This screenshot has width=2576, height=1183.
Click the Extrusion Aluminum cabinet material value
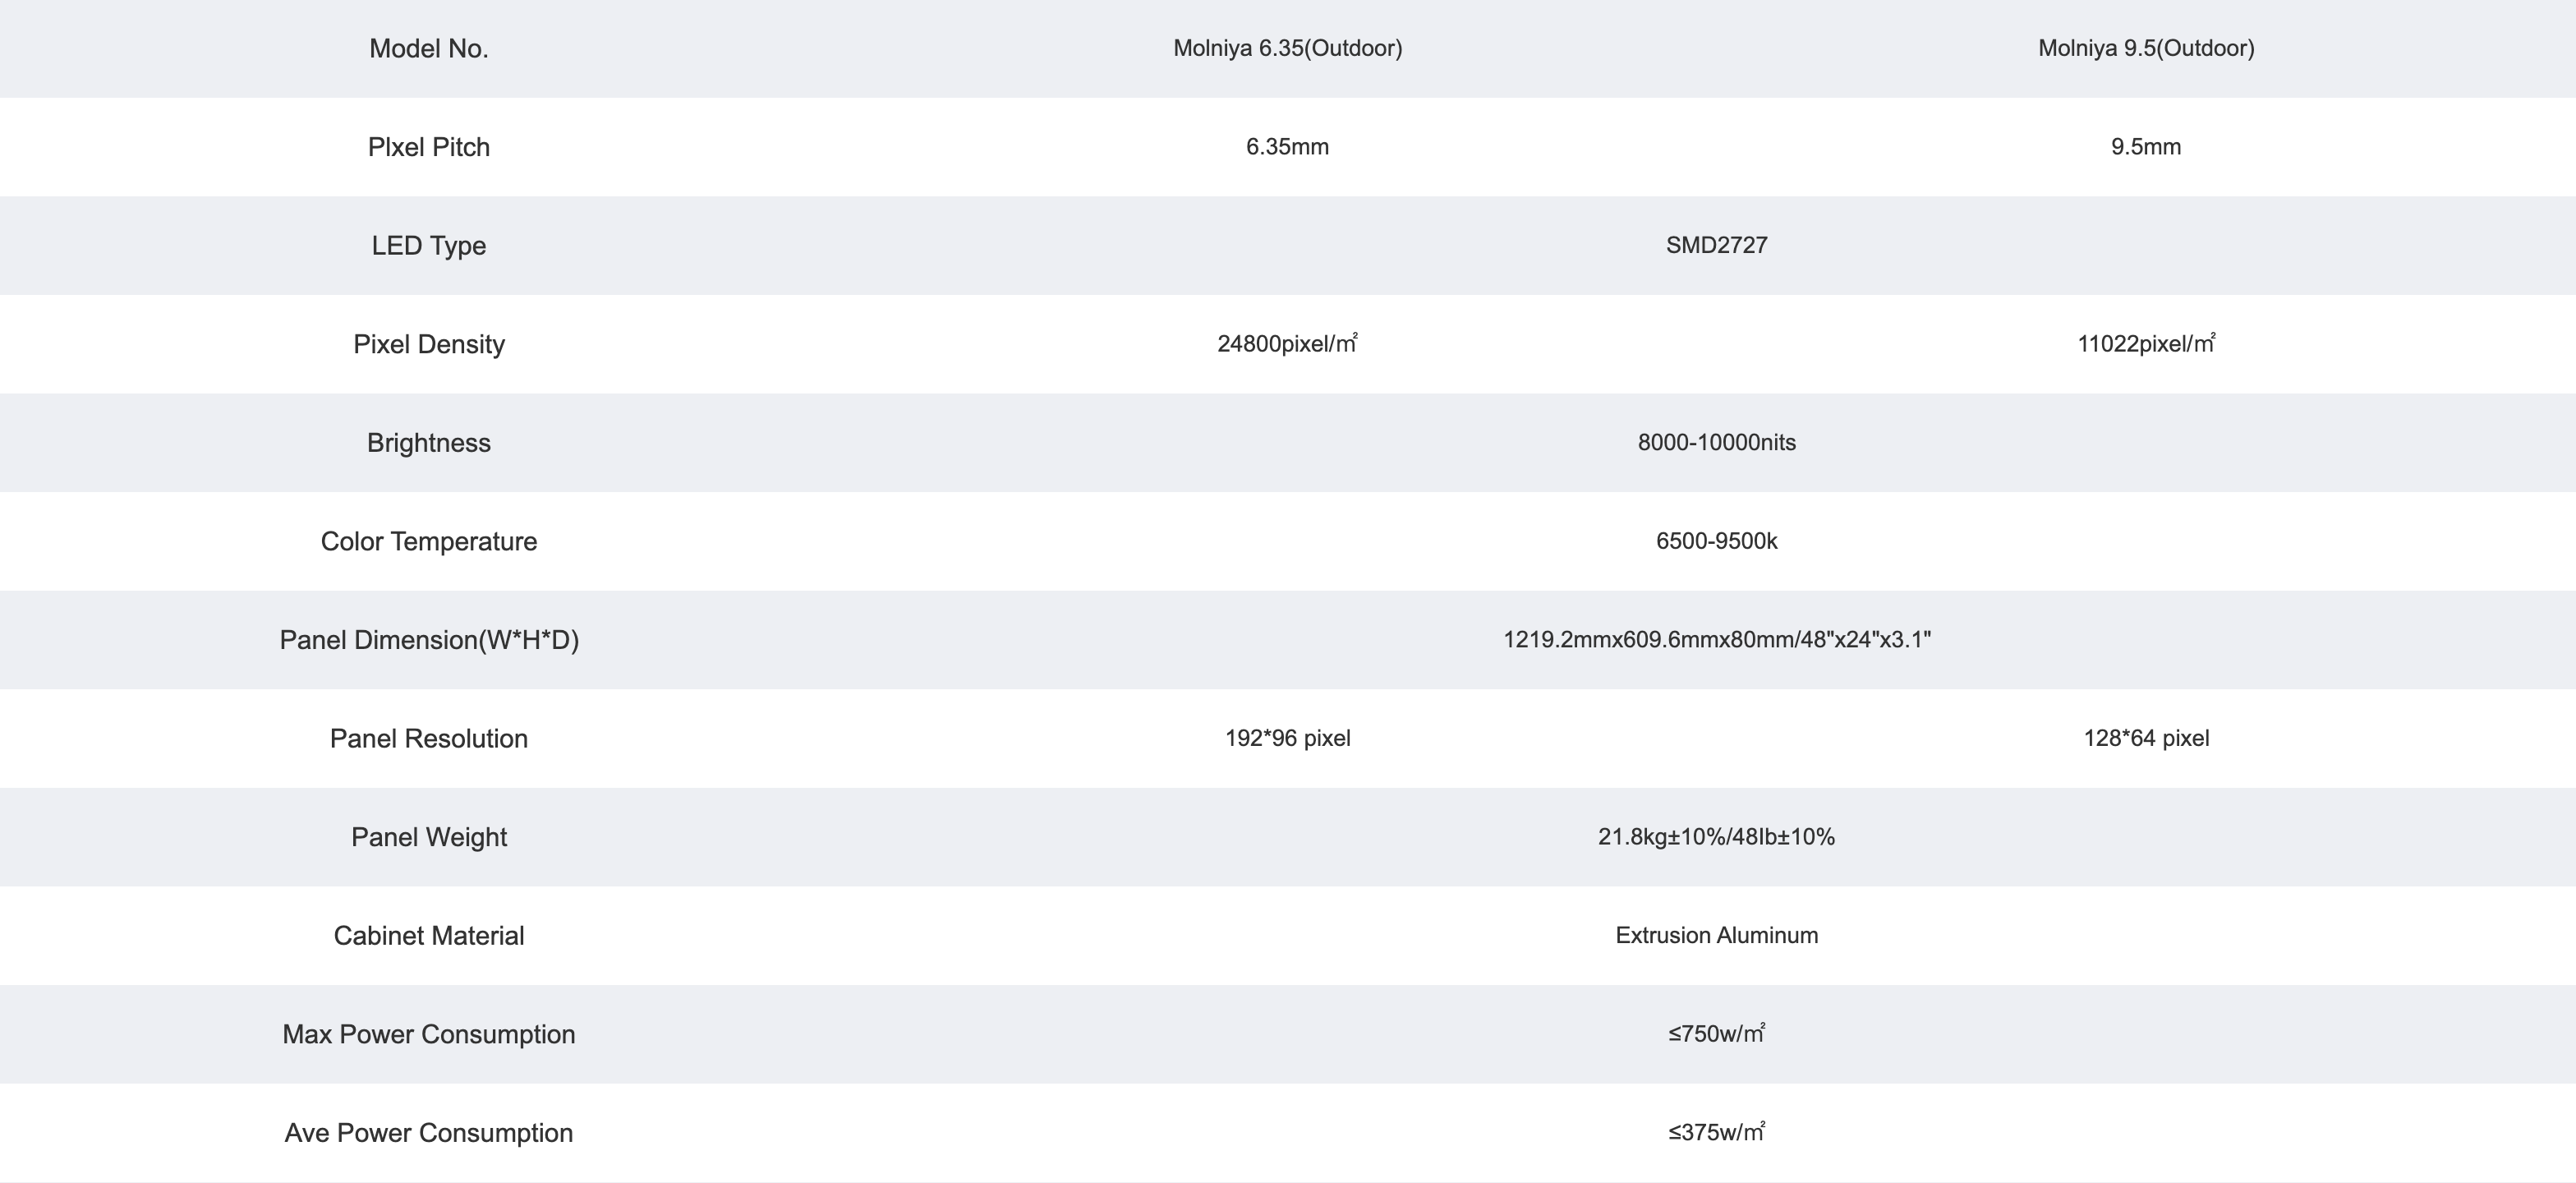pos(1716,935)
